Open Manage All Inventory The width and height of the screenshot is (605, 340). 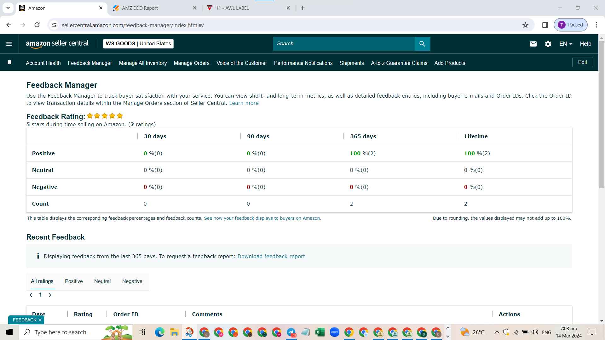(x=143, y=63)
